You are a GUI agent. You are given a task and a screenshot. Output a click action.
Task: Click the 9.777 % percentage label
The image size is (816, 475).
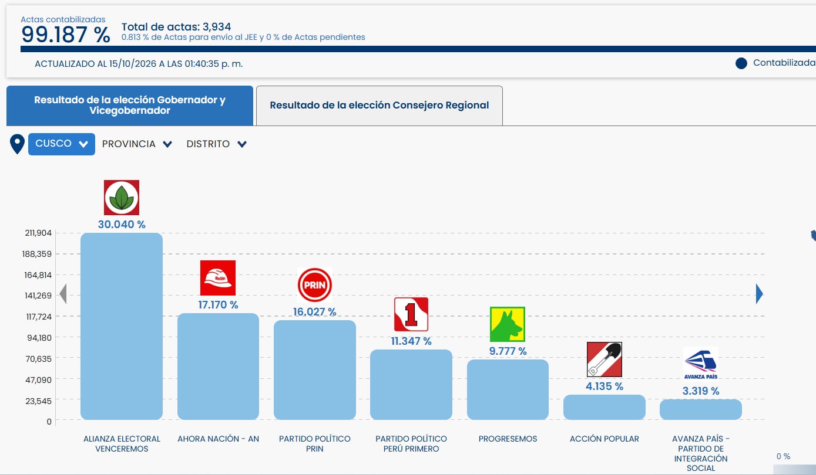508,351
